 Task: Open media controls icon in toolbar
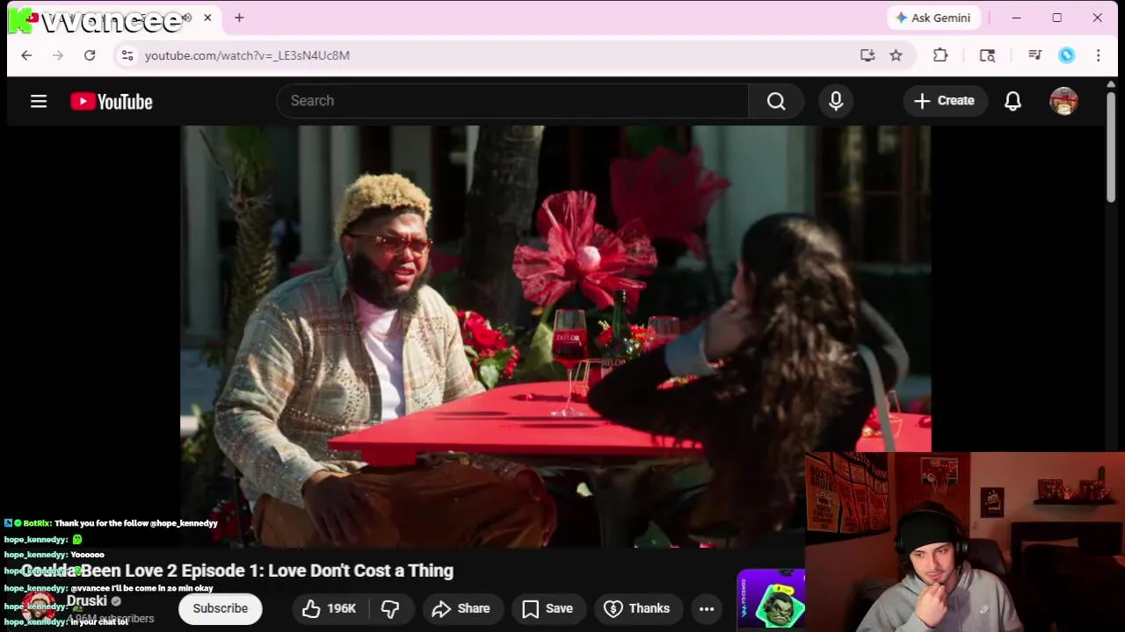coord(1034,55)
